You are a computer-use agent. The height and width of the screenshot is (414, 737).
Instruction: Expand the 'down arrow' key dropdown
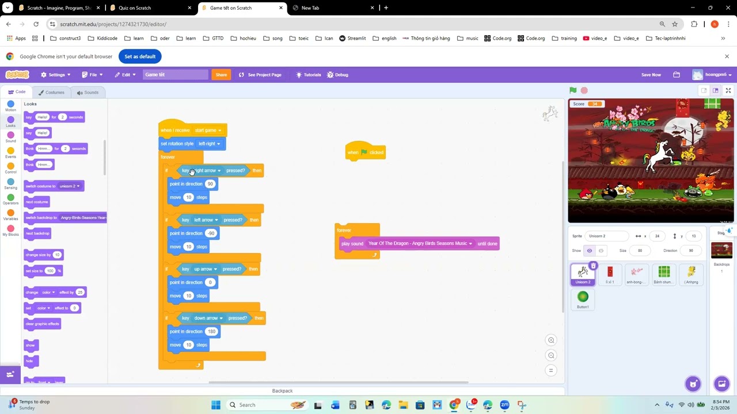pyautogui.click(x=208, y=318)
